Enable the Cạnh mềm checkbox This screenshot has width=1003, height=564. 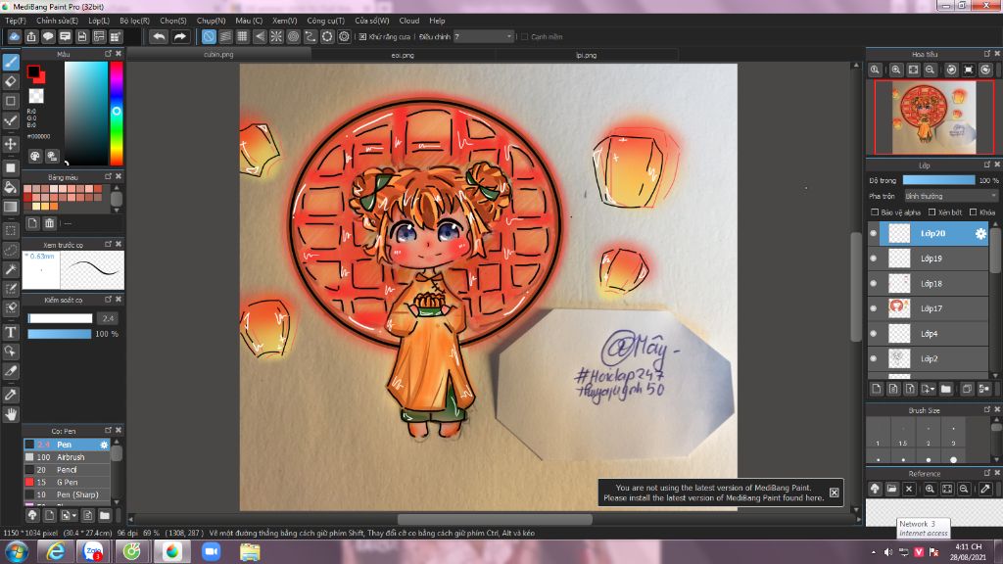click(525, 37)
